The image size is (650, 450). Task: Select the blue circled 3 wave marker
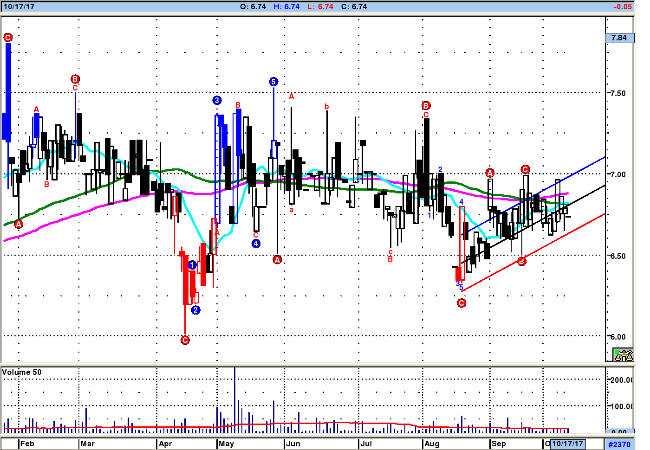217,100
